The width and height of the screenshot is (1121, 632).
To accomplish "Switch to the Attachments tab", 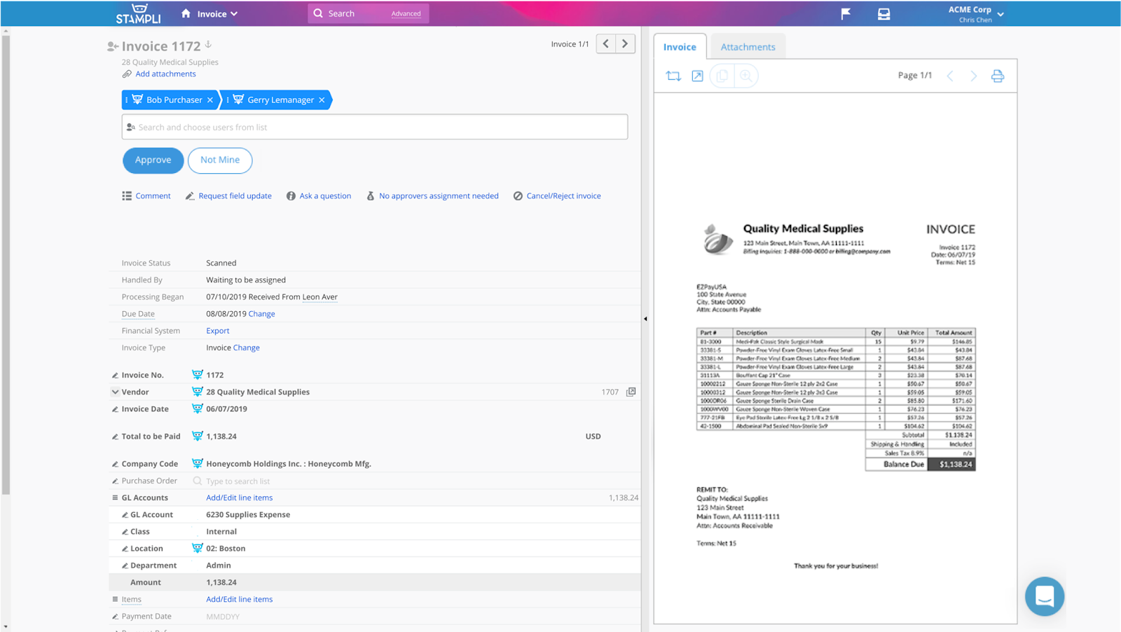I will [748, 47].
